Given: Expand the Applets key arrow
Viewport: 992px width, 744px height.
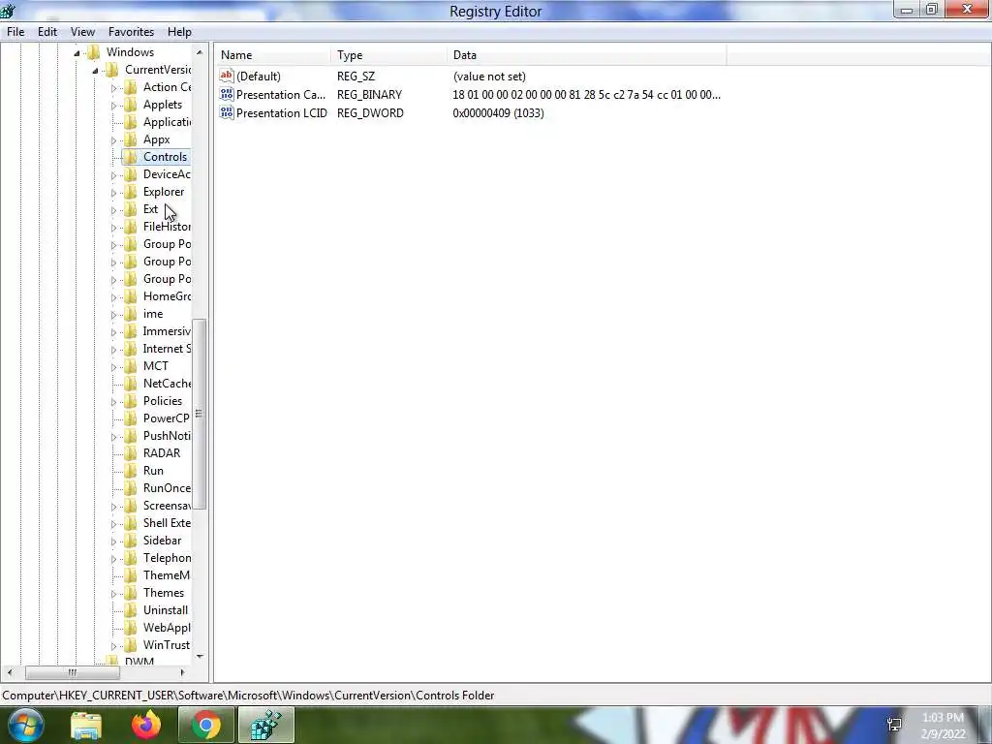Looking at the screenshot, I should tap(114, 106).
